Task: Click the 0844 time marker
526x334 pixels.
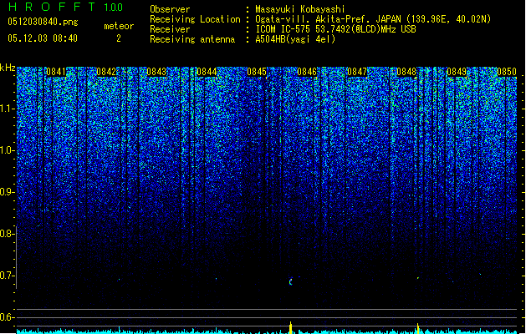Action: pos(207,72)
